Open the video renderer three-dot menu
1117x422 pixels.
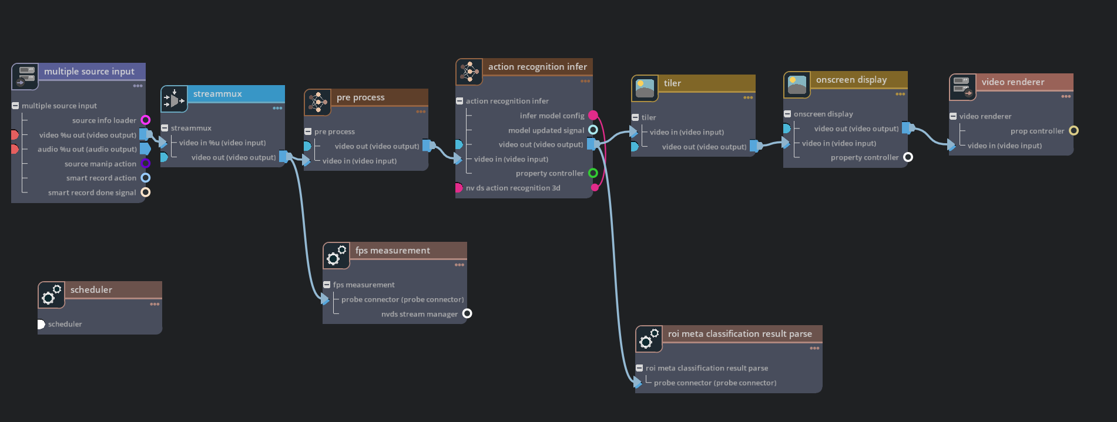(x=1066, y=96)
